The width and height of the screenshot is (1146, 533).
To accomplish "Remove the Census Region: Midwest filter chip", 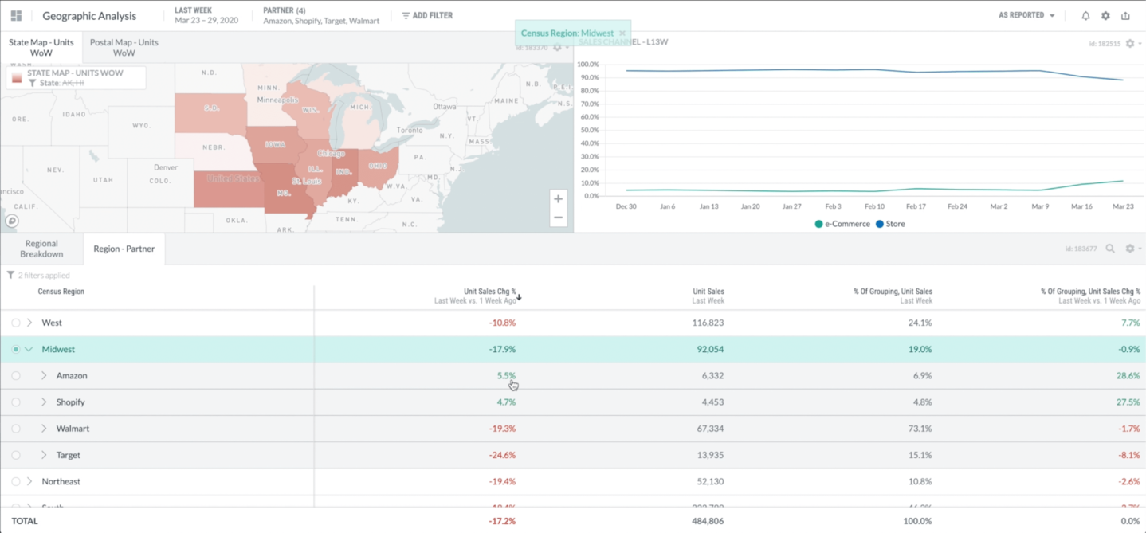I will (622, 33).
